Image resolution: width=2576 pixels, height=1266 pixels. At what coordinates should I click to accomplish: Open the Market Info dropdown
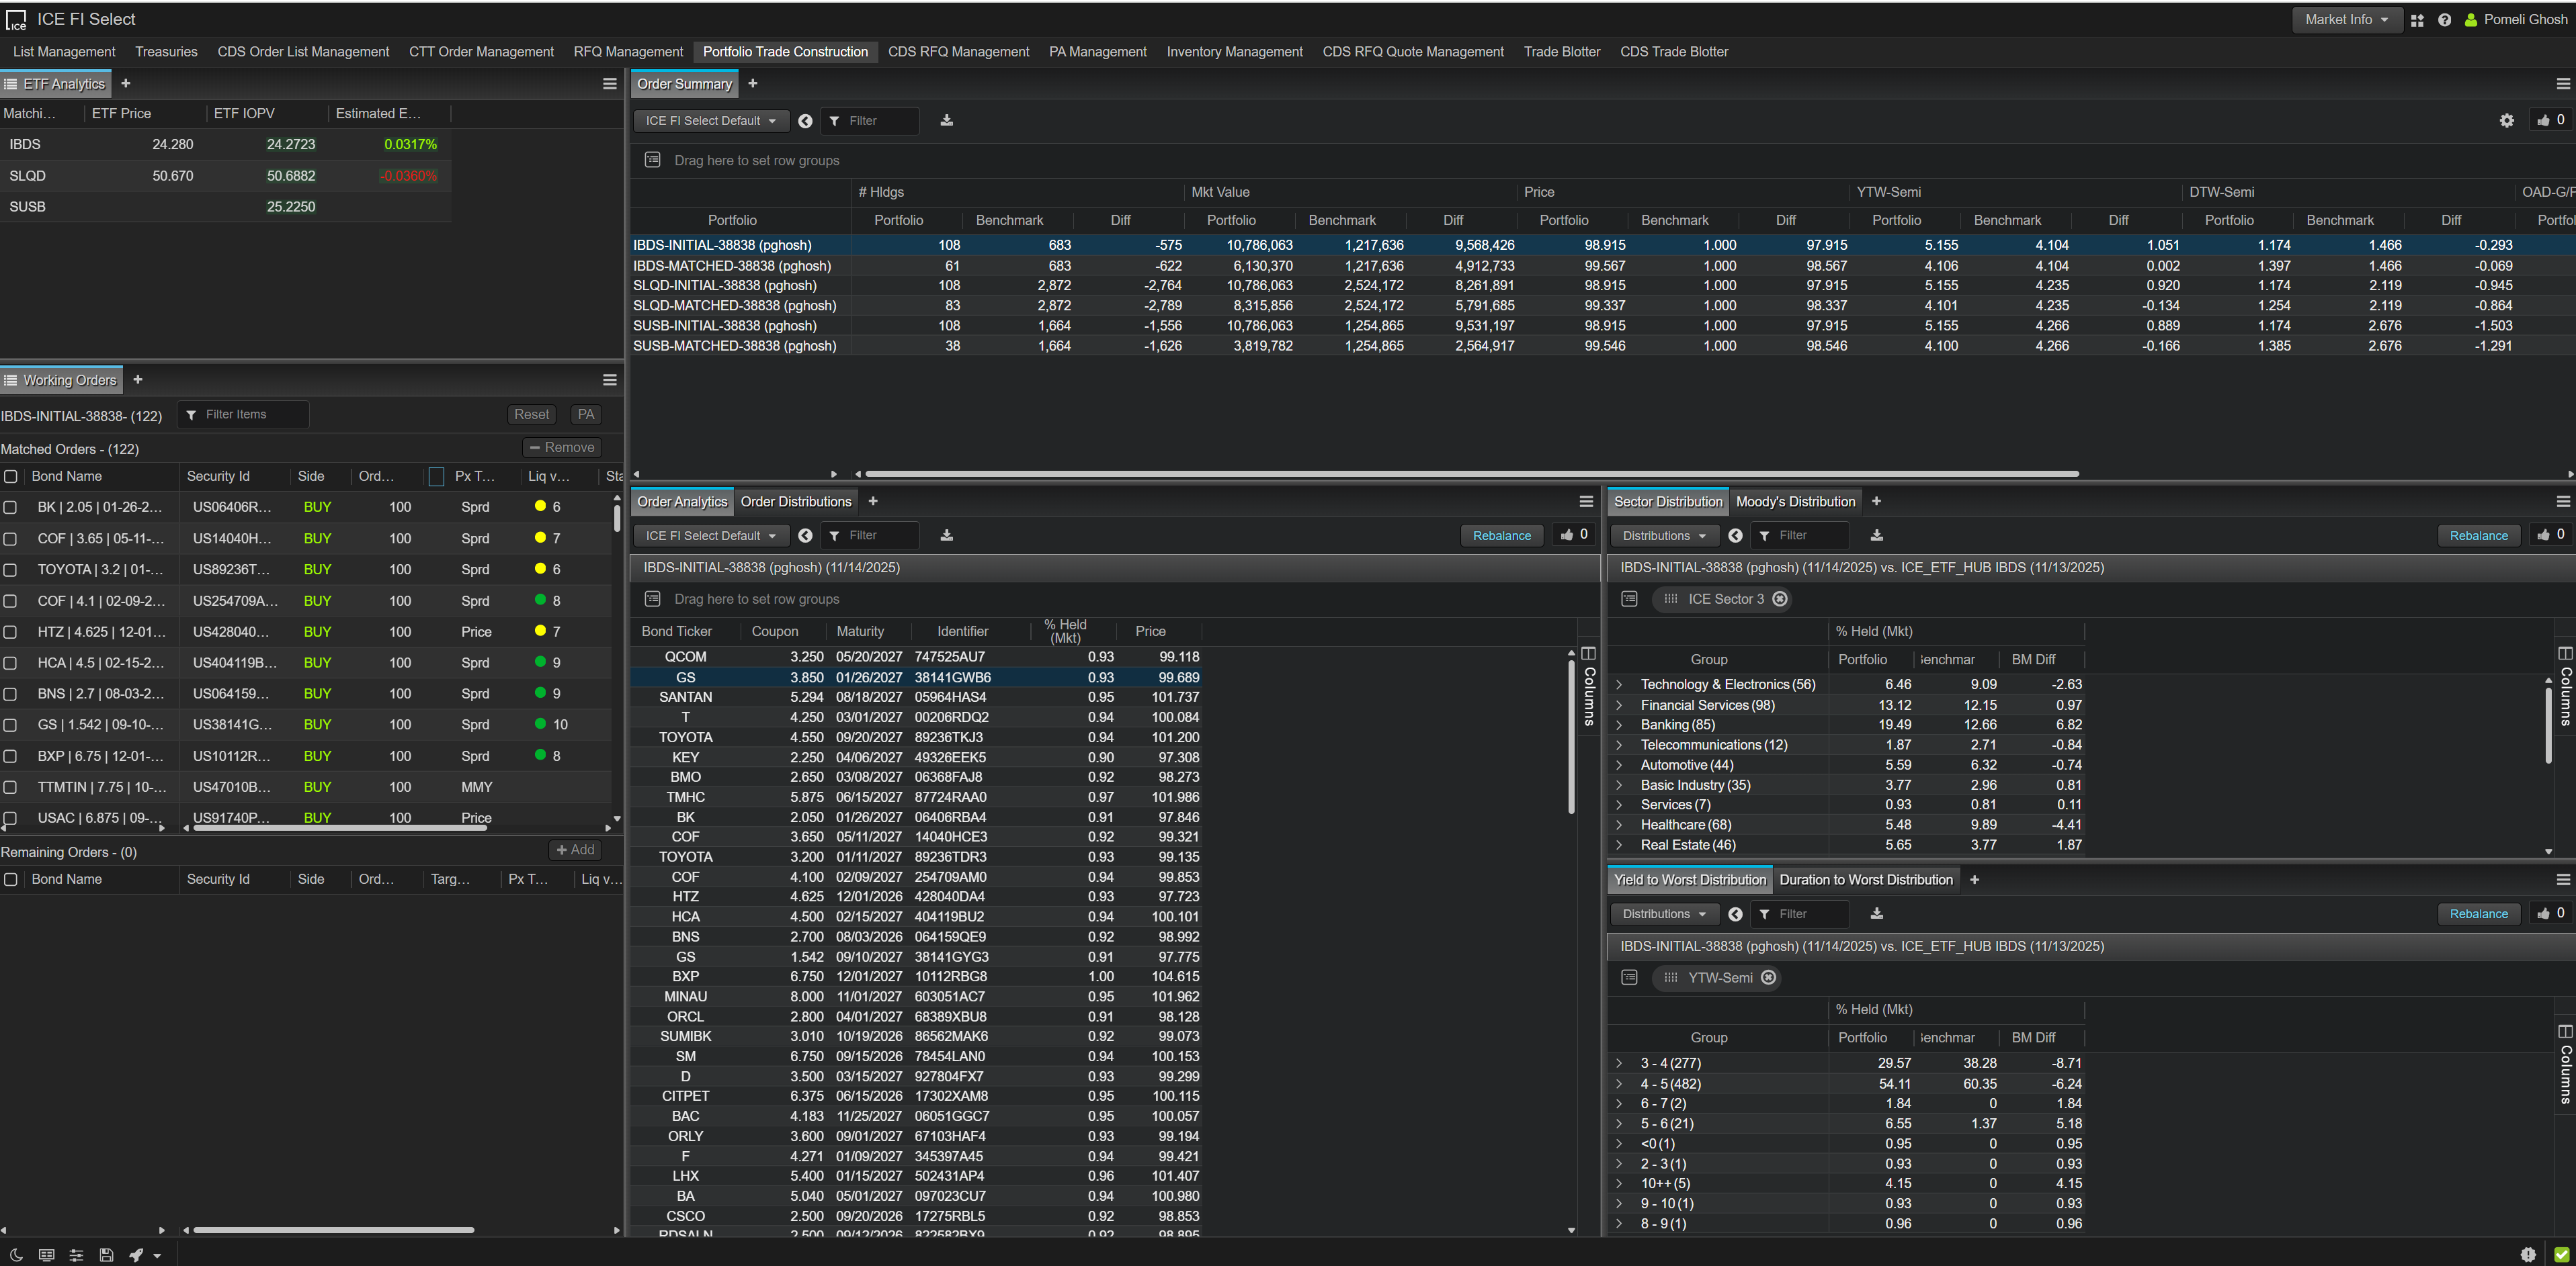[x=2347, y=19]
